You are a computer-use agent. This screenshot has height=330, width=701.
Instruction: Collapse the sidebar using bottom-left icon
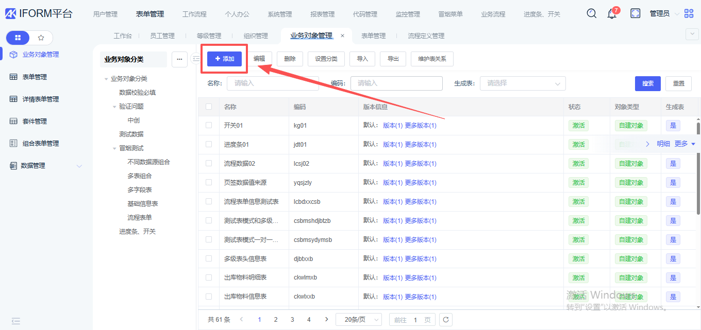pos(16,321)
